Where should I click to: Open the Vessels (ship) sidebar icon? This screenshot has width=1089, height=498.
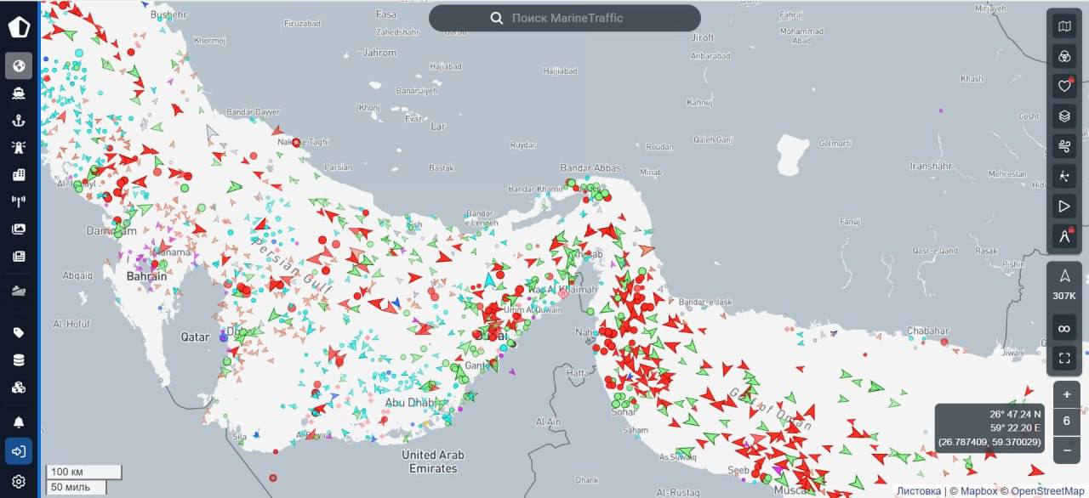click(x=19, y=93)
